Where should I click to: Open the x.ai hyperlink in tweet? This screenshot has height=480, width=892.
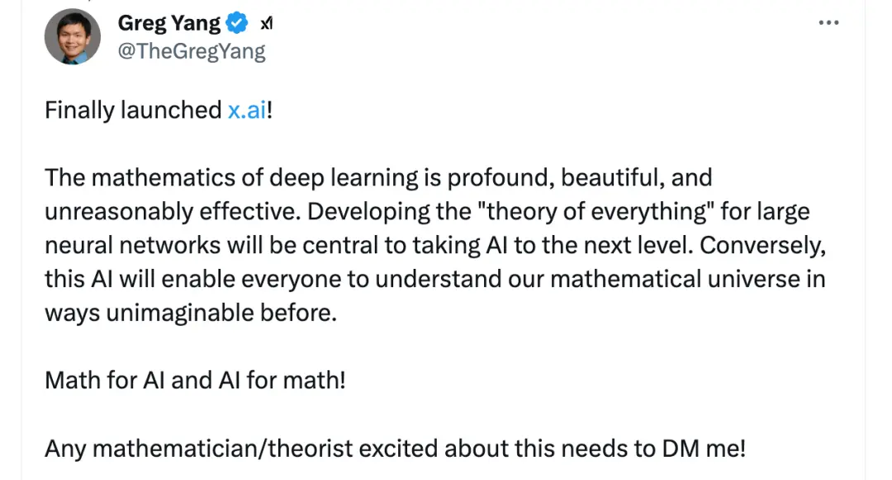[x=246, y=111]
